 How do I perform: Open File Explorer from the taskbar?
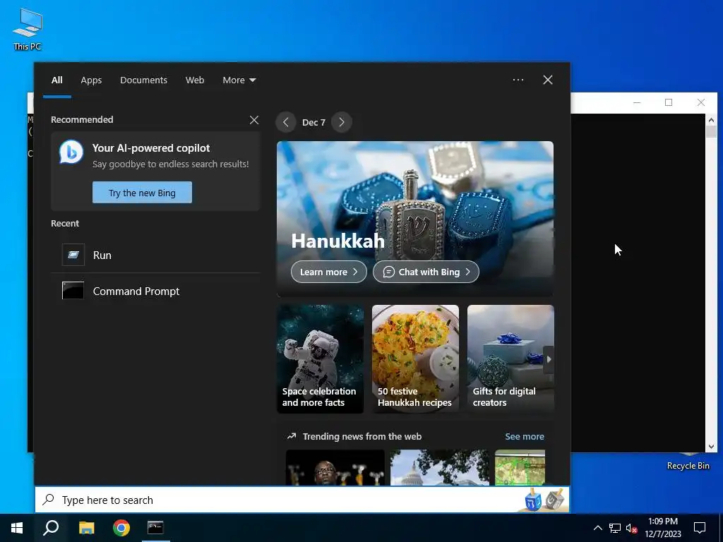(x=86, y=528)
